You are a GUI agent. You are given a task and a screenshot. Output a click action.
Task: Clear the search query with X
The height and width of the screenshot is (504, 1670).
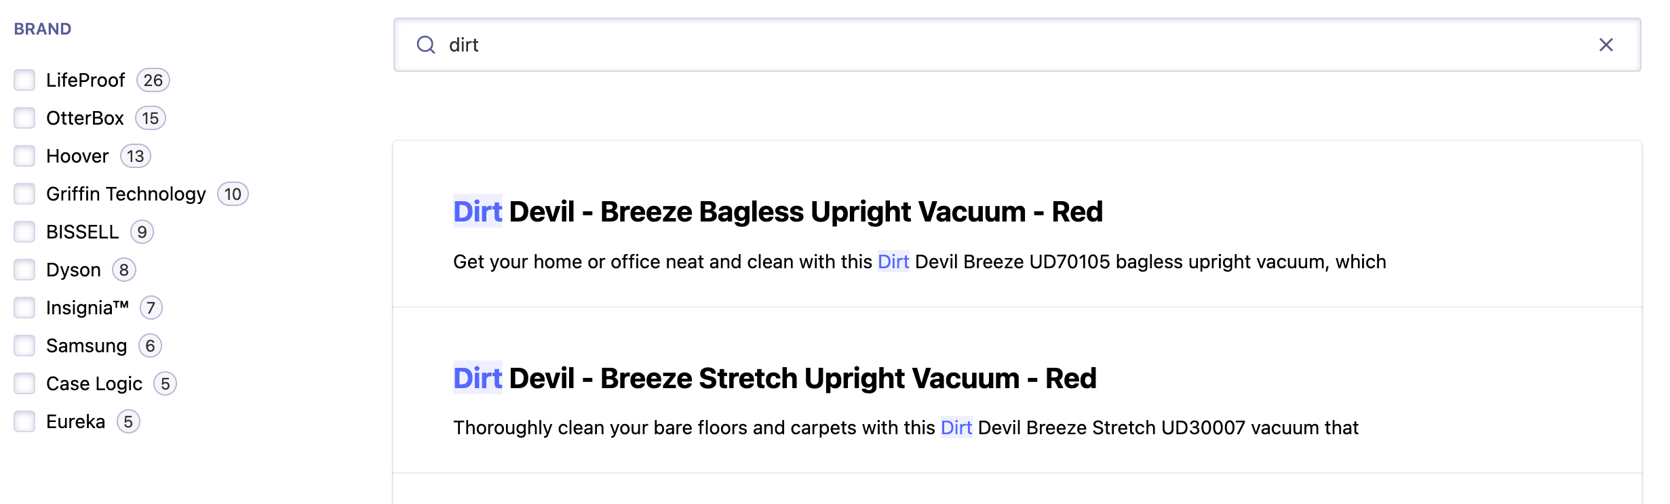click(1606, 45)
